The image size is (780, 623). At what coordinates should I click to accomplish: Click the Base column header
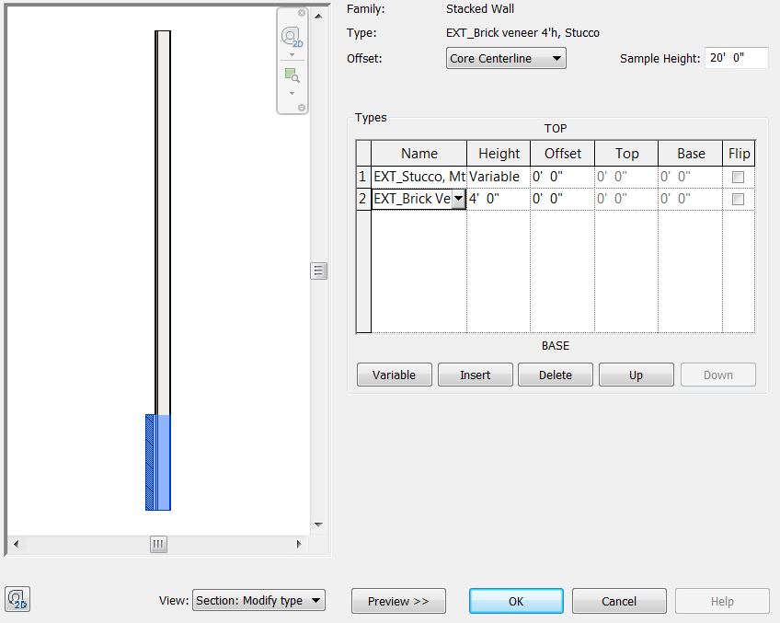click(691, 154)
